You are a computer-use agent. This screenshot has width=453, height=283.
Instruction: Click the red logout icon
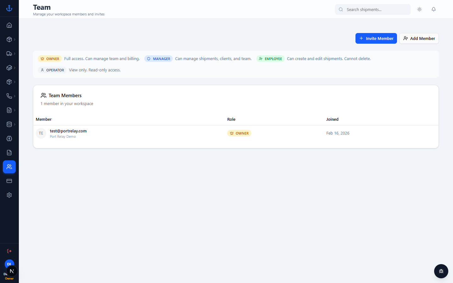[x=9, y=251]
